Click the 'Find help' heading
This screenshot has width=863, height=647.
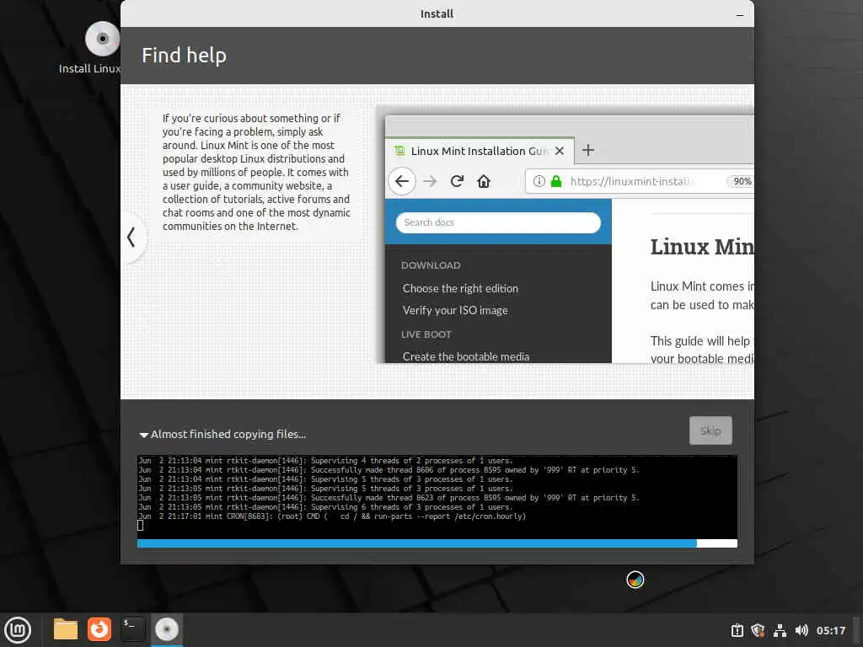(x=184, y=55)
